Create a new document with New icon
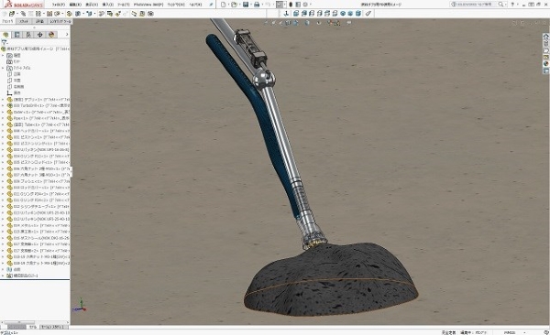 (x=223, y=5)
